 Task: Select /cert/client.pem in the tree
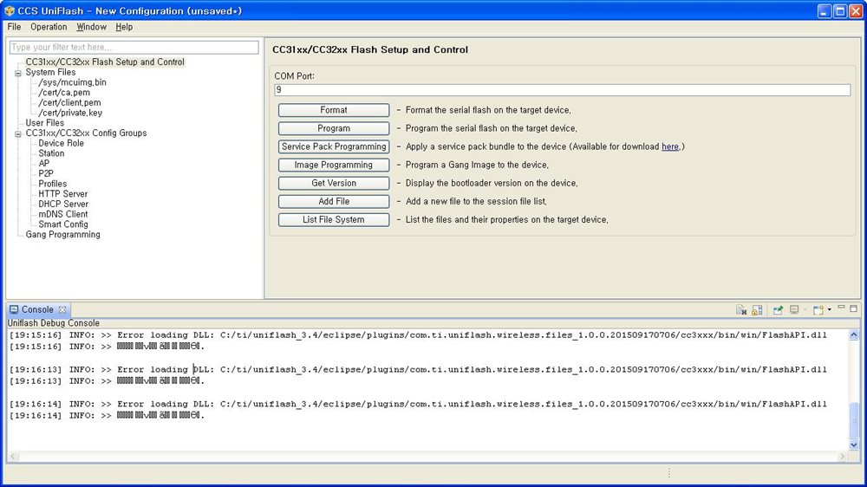tap(69, 102)
